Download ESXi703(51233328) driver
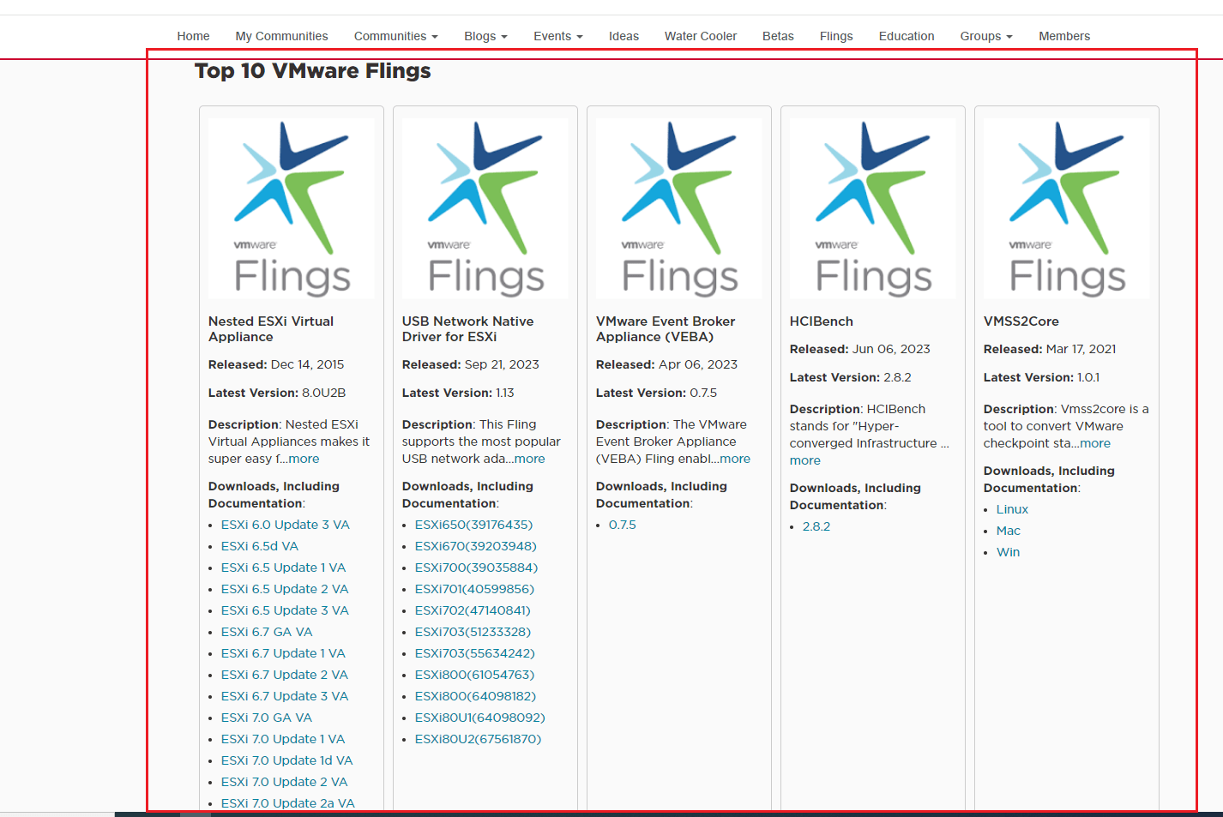 (473, 632)
